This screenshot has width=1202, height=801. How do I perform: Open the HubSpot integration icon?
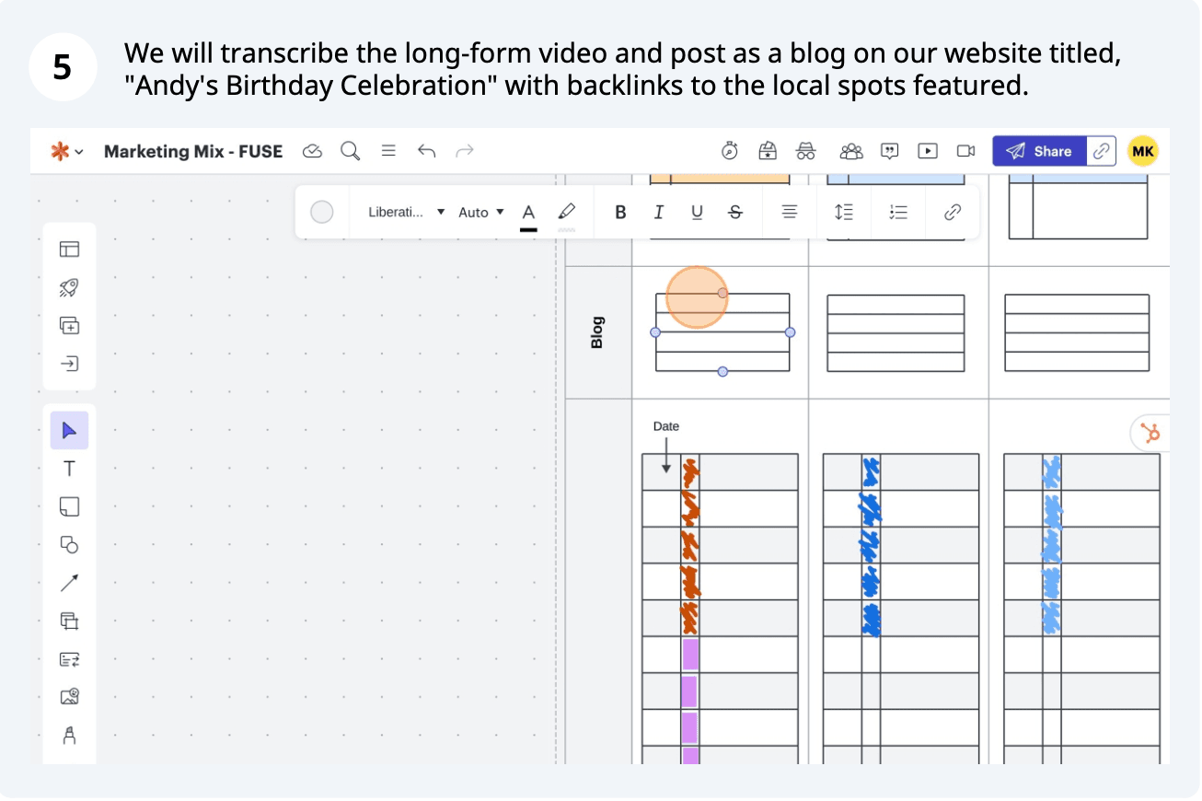tap(1150, 433)
